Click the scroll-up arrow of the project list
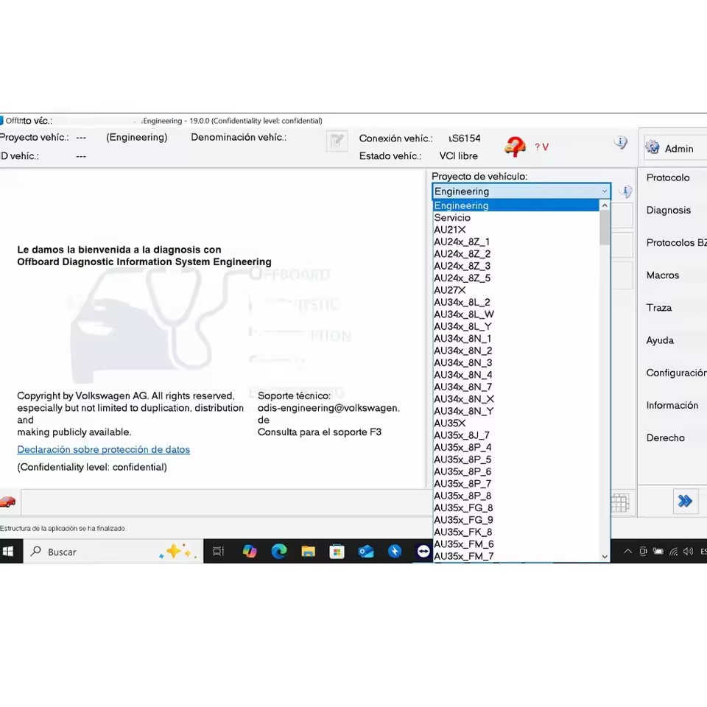This screenshot has width=707, height=707. (605, 205)
